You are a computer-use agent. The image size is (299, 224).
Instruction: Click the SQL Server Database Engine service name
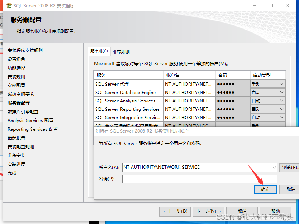coord(125,93)
